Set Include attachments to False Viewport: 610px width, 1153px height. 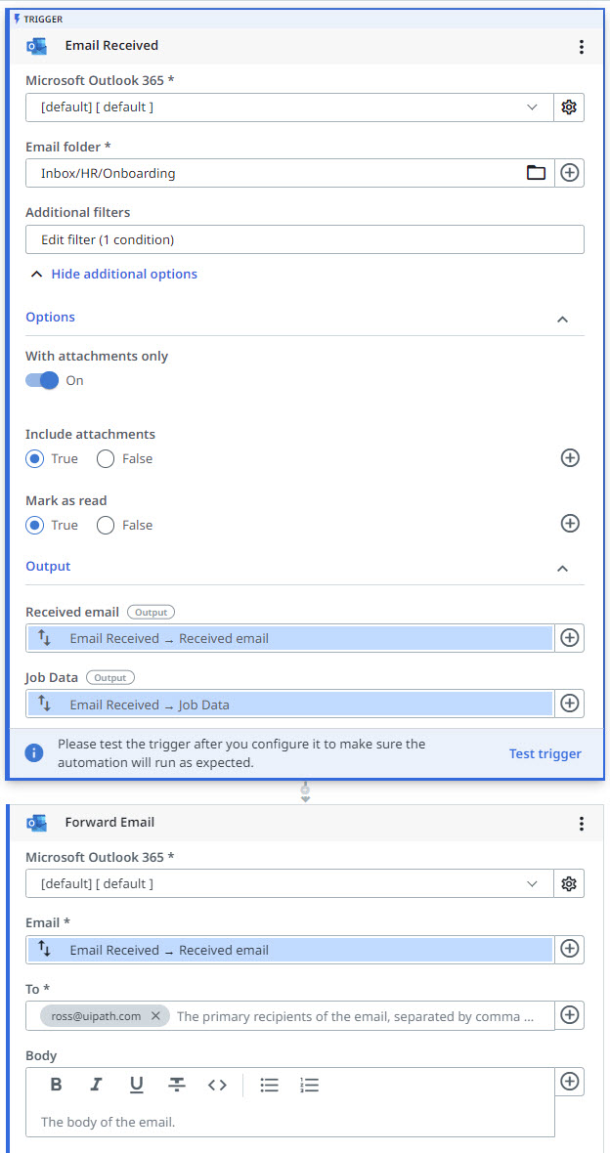(106, 458)
